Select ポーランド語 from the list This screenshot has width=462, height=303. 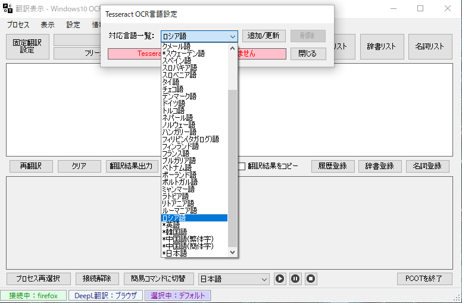(195, 175)
